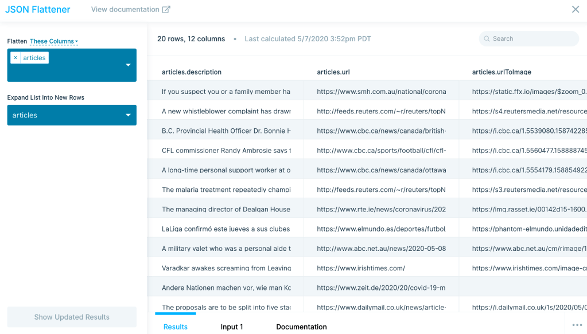Open the These Columns dropdown
Screen dimensions: 587x334
point(53,41)
